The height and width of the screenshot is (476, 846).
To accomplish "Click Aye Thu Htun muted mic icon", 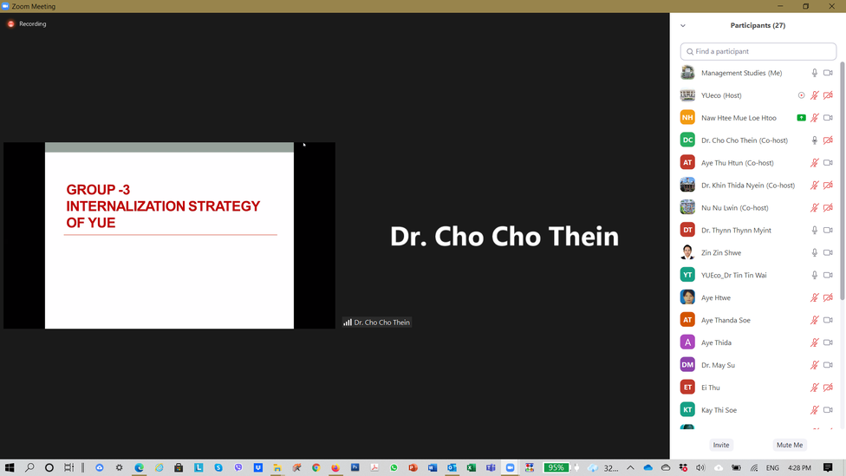I will point(815,162).
